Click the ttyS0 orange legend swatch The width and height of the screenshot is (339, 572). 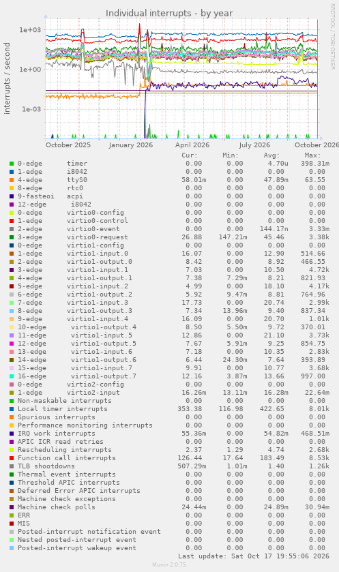(x=12, y=180)
